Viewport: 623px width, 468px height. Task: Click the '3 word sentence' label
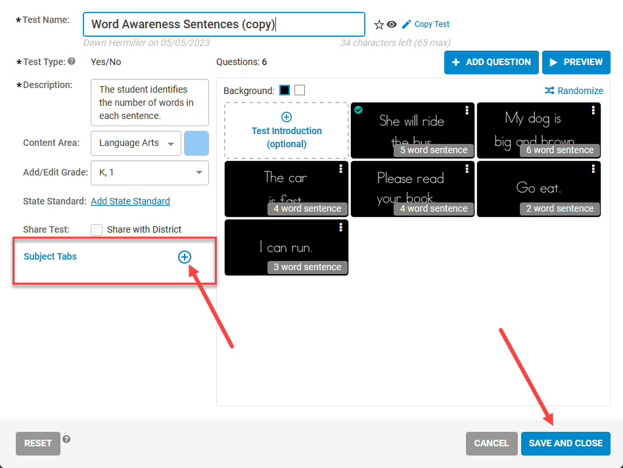click(x=307, y=267)
